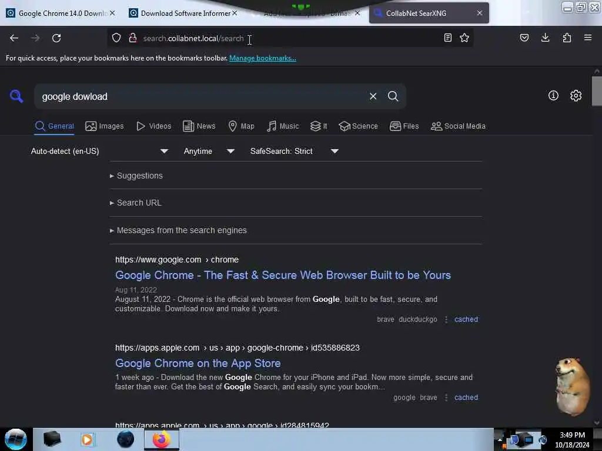Expand the Search URL section
602x451 pixels.
(136, 203)
